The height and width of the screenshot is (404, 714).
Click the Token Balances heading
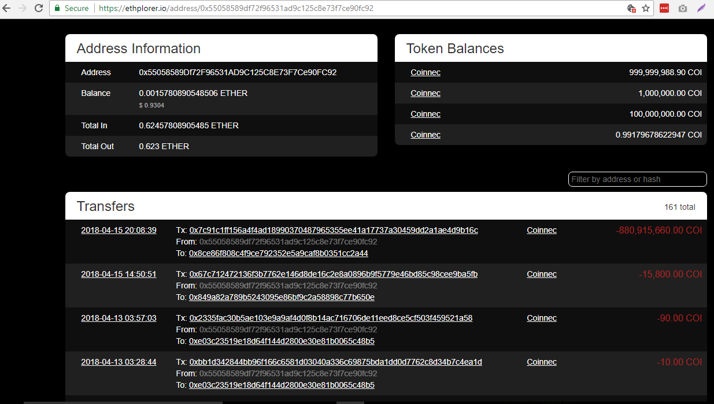pyautogui.click(x=455, y=49)
